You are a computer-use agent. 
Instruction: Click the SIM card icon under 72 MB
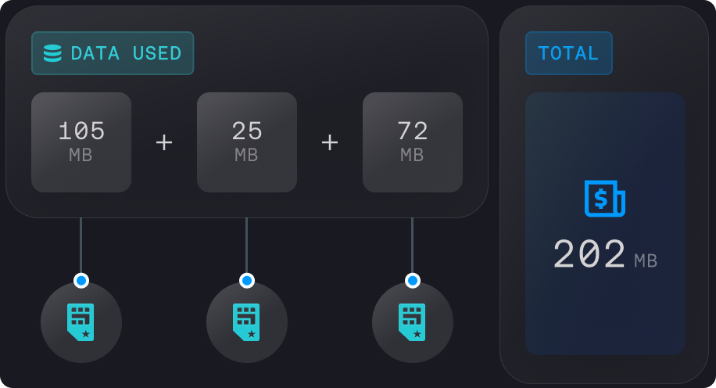pos(413,322)
